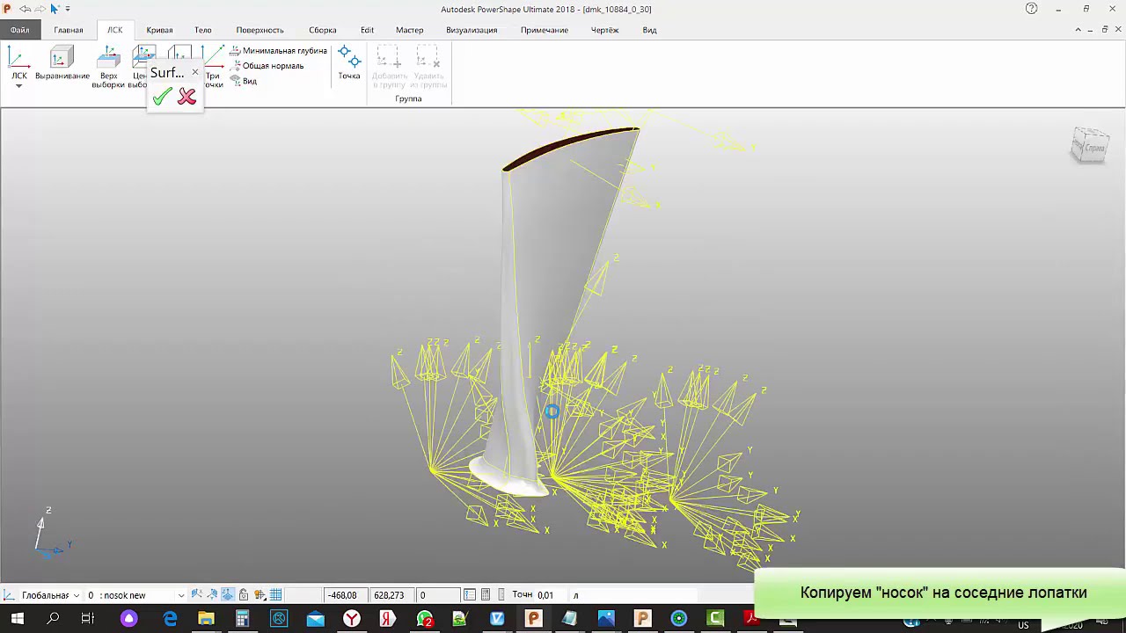Switch to the Поверхность tab

[260, 30]
